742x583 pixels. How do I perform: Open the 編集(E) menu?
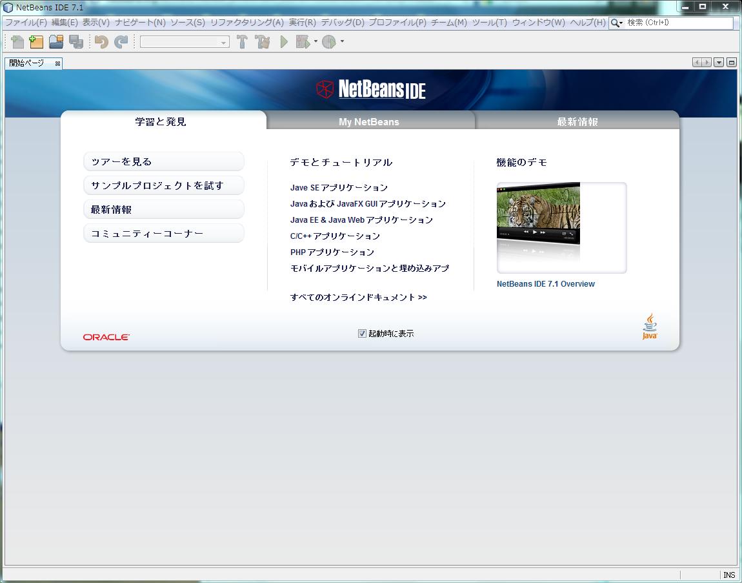(65, 22)
